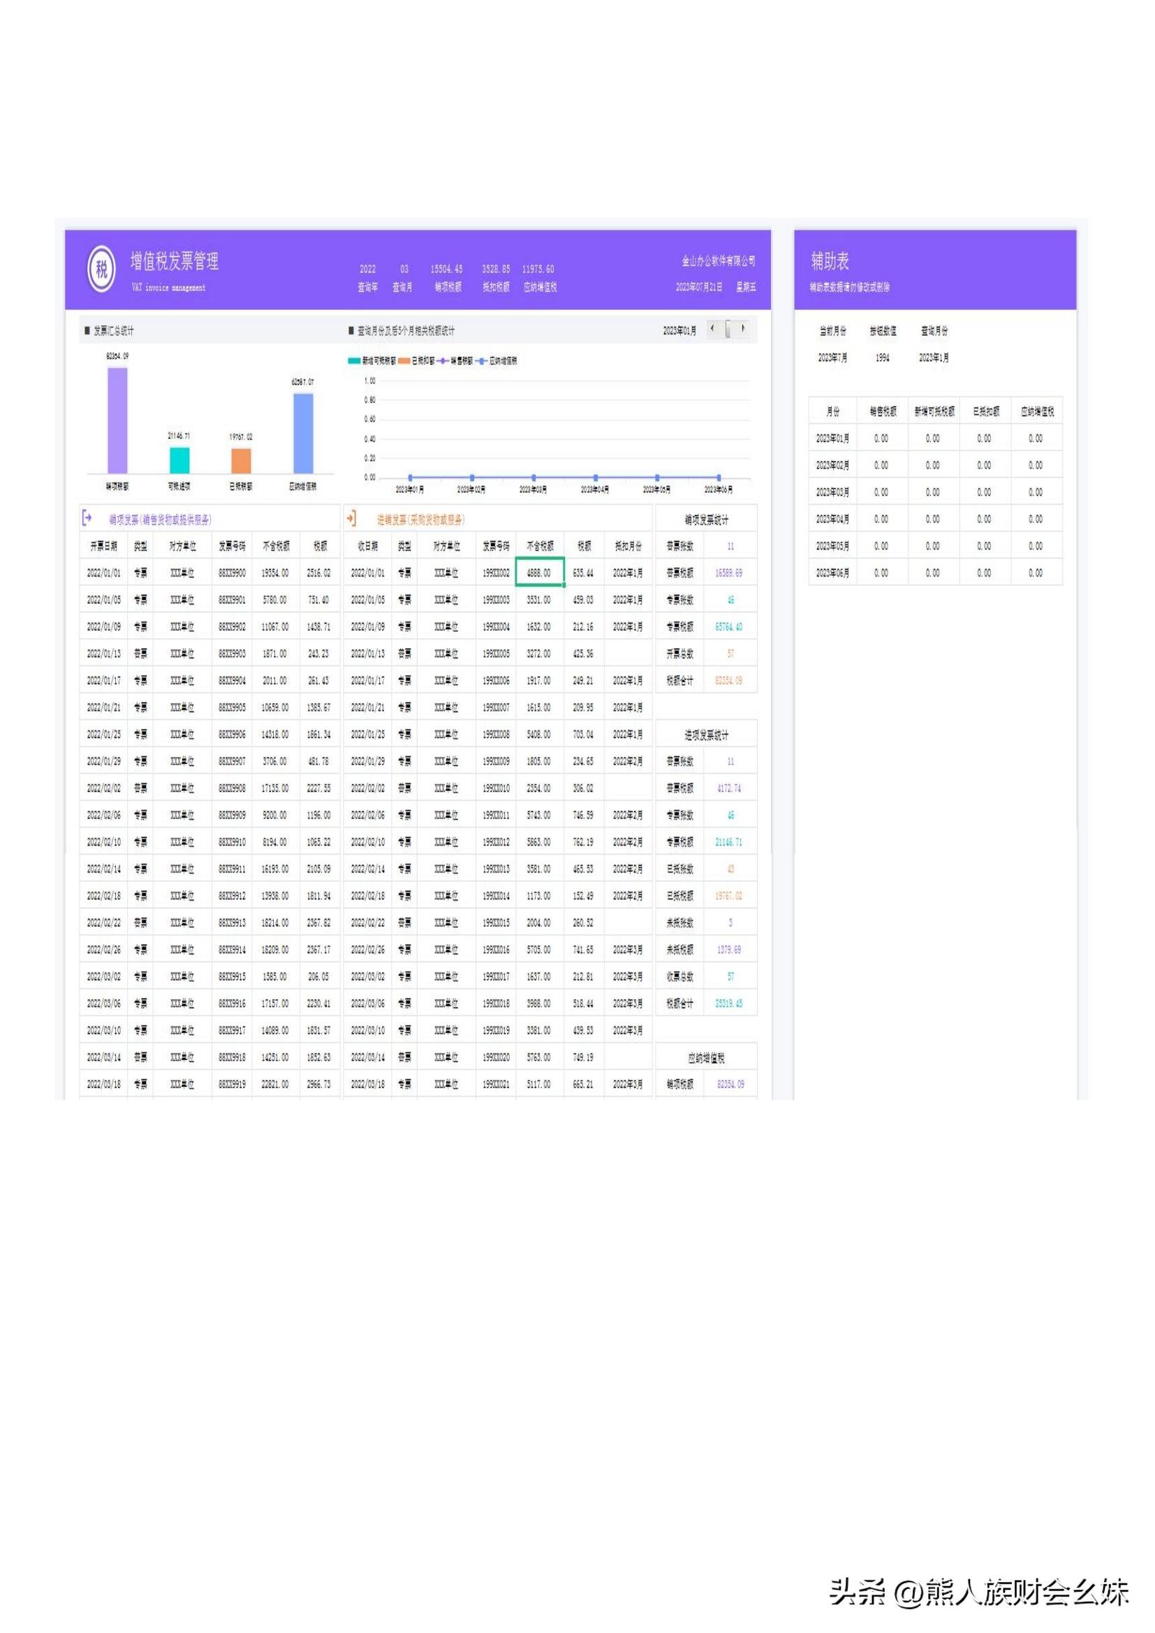Click the orange export icon beside 销项发票
This screenshot has height=1633, width=1155.
[87, 519]
